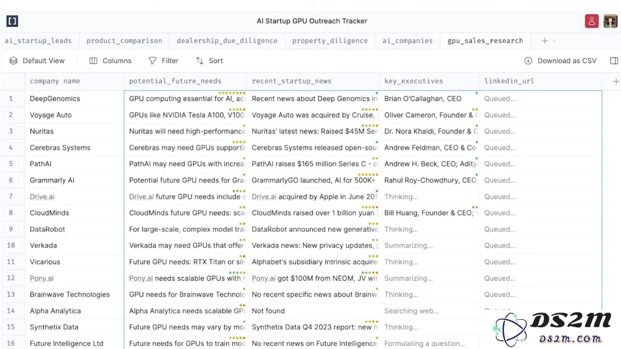
Task: Open the dealership_due_diligence tab
Action: tap(227, 41)
